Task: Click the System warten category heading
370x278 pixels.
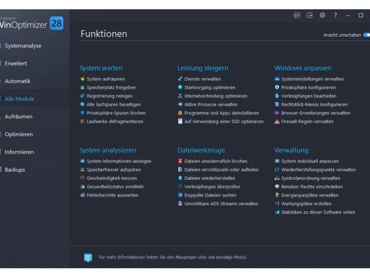Action: click(x=101, y=68)
